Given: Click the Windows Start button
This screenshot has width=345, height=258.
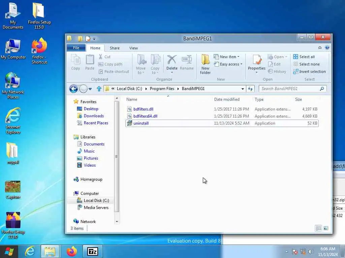Looking at the screenshot, I should click(x=9, y=251).
